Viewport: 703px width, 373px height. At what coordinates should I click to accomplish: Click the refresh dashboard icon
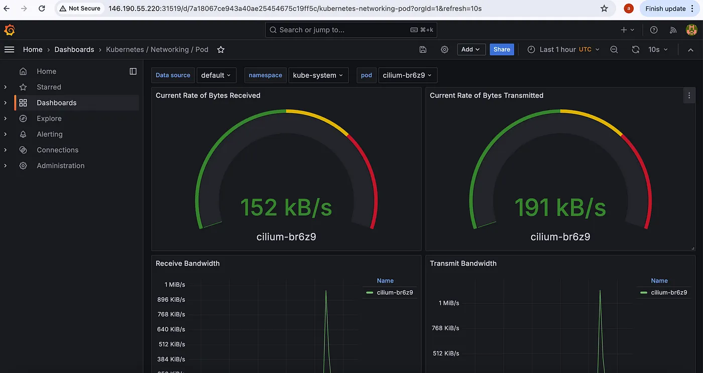tap(635, 49)
